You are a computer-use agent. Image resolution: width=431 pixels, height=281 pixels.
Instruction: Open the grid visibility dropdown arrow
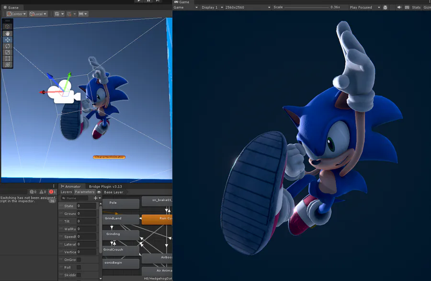click(x=62, y=14)
